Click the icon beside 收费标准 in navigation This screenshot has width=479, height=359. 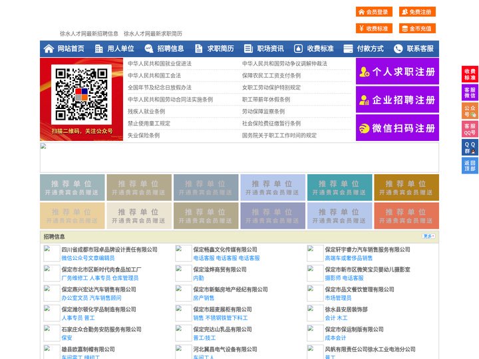[298, 49]
